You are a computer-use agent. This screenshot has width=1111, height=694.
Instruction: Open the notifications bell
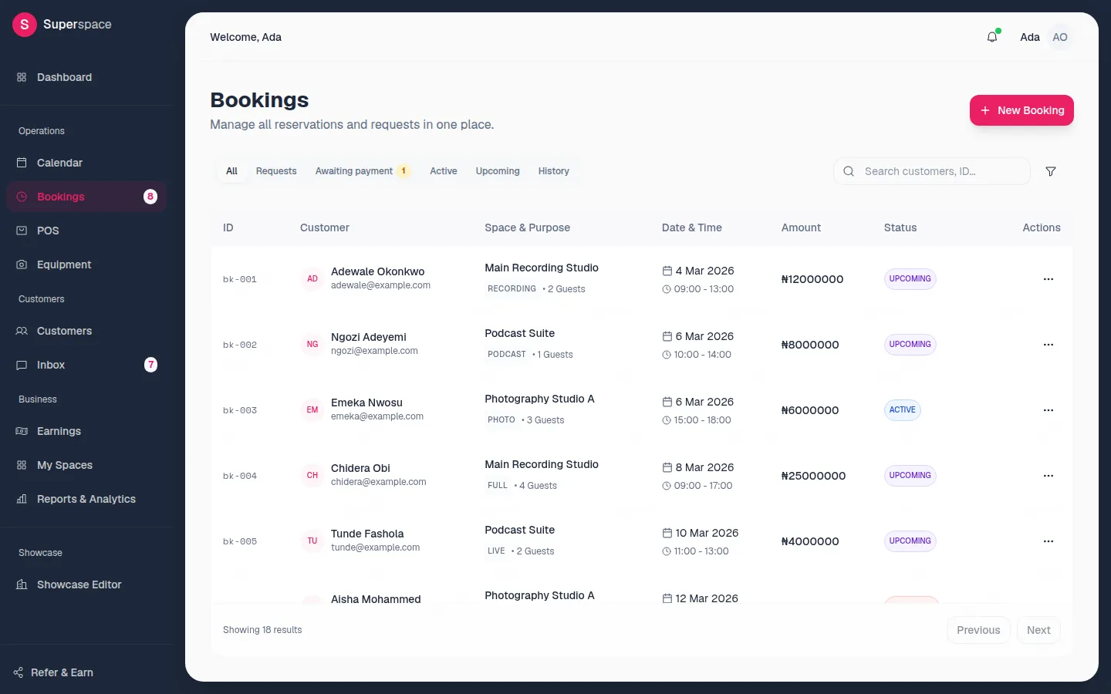click(x=992, y=37)
